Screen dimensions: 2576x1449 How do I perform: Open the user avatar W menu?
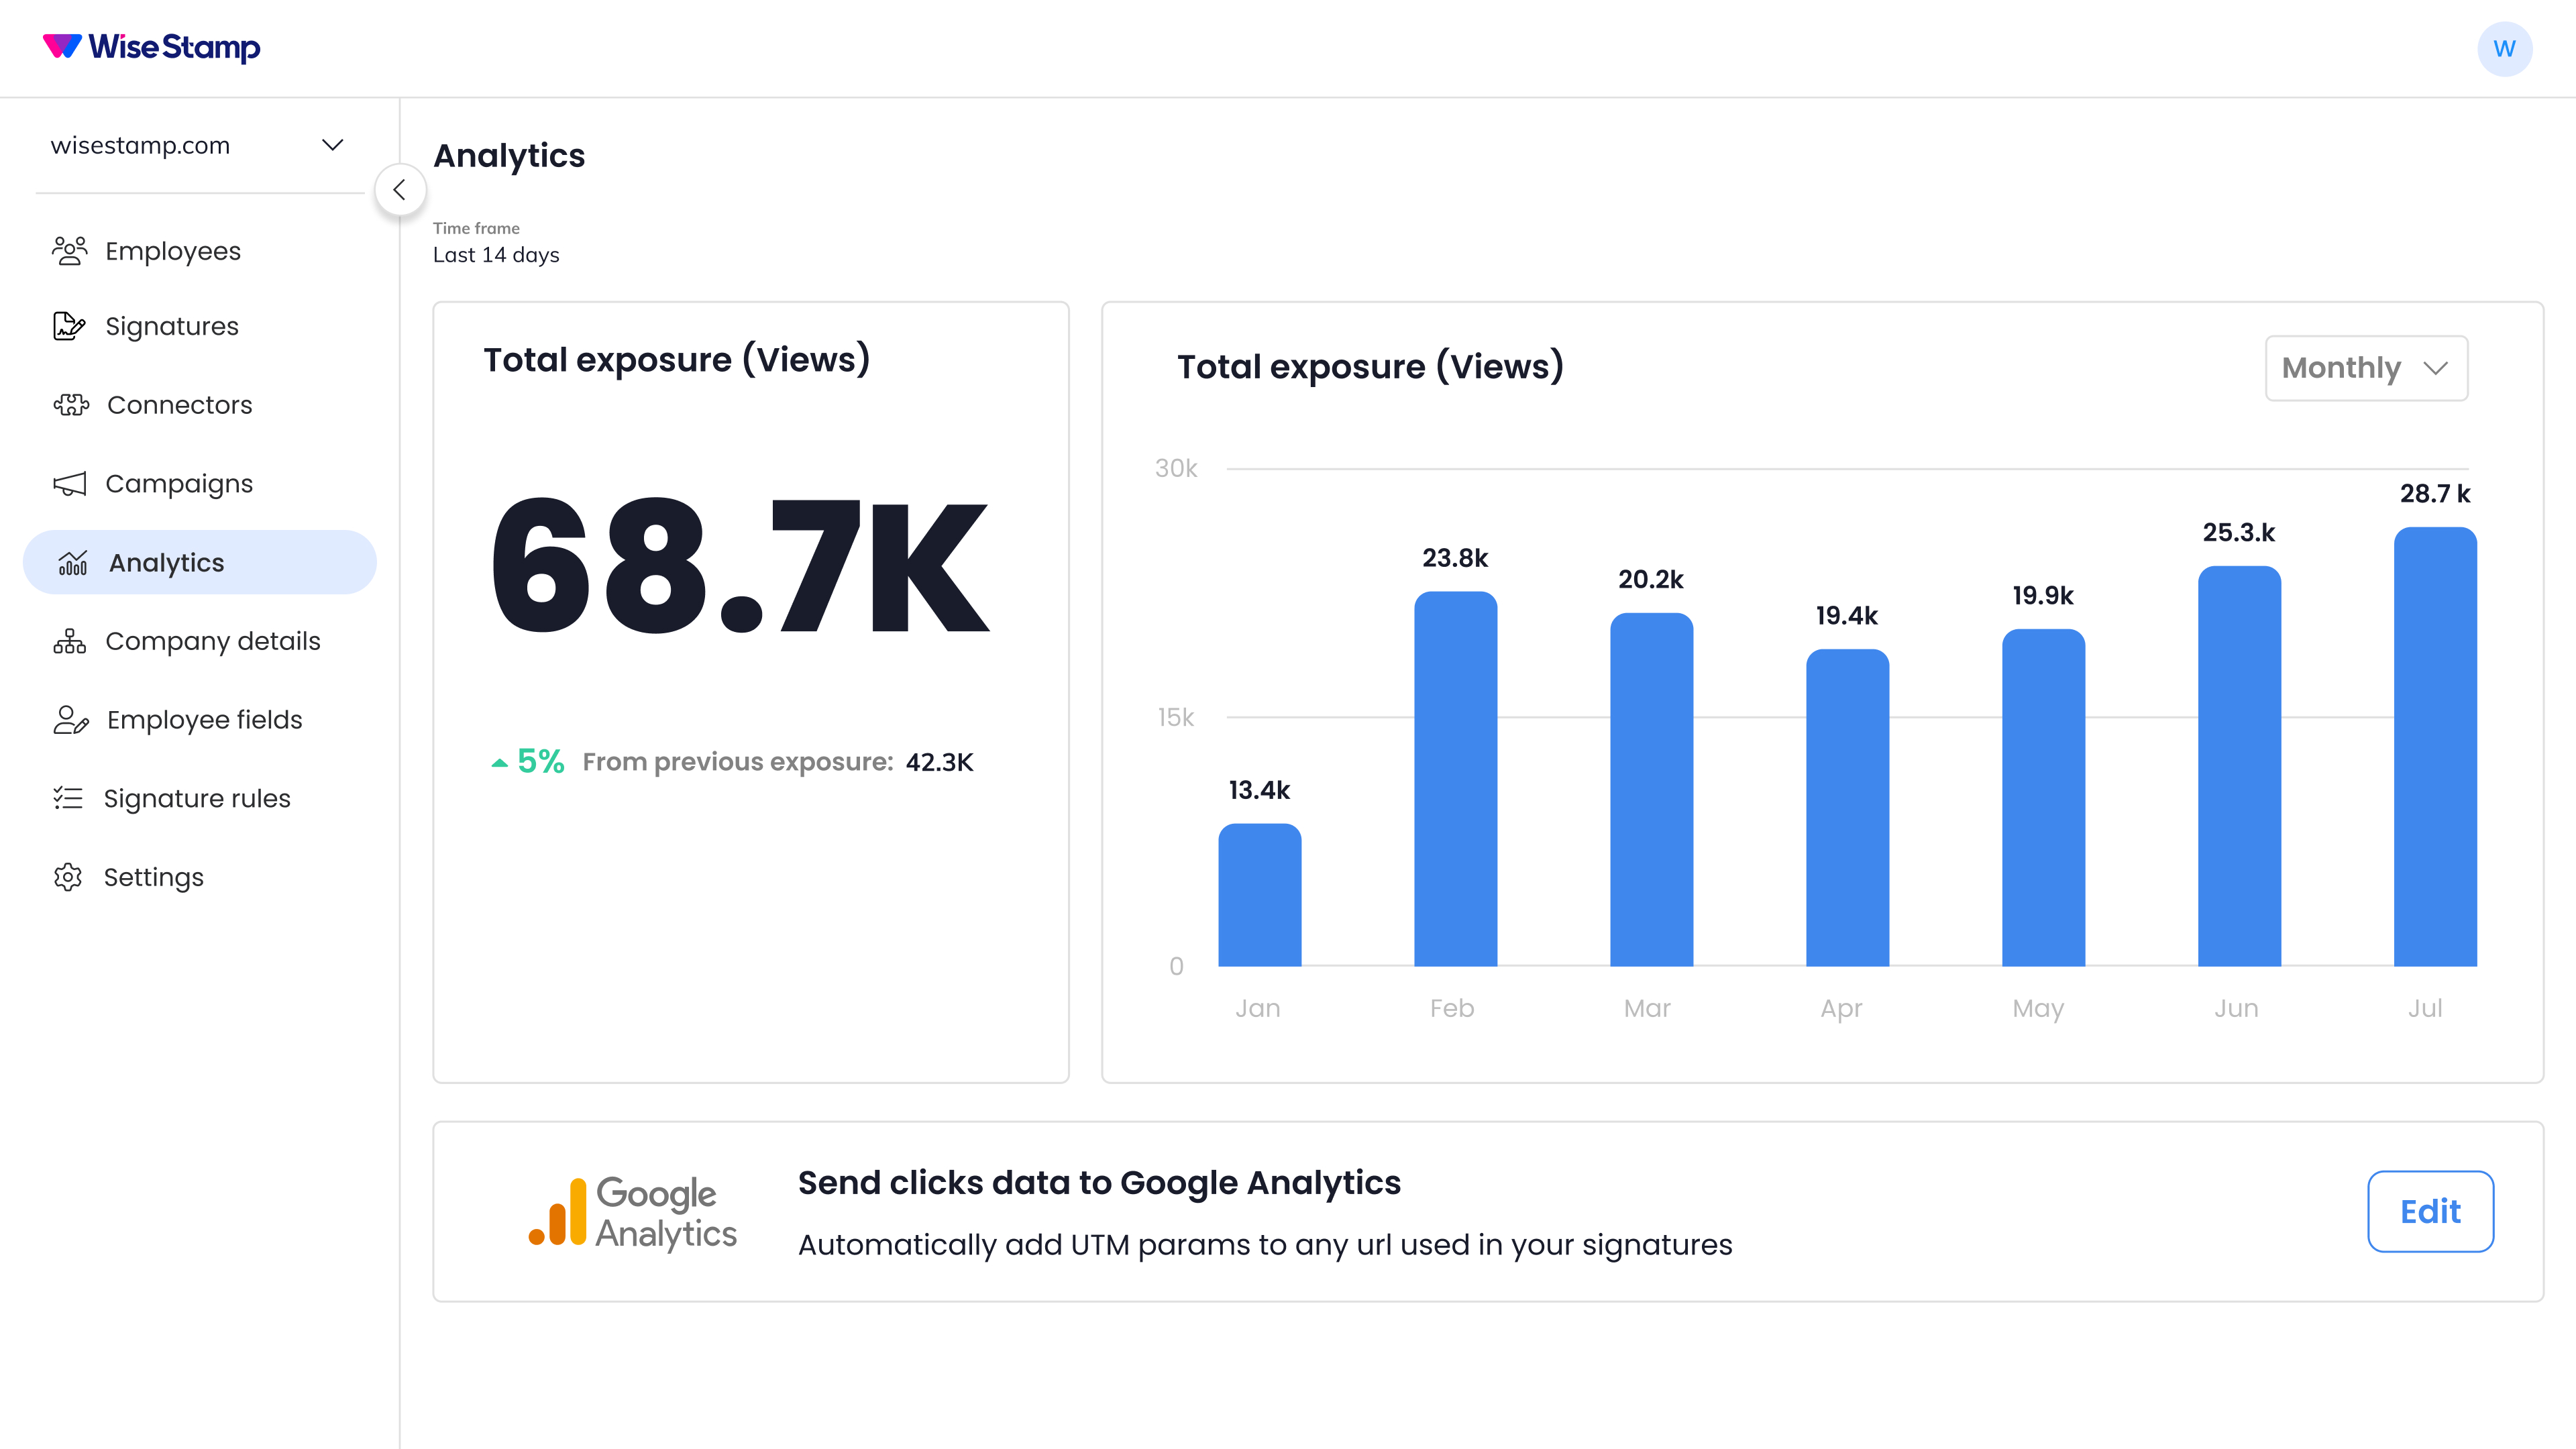tap(2503, 49)
